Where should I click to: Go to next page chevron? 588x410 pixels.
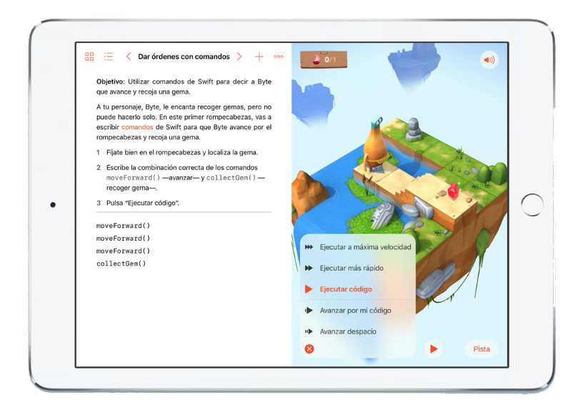(x=239, y=56)
